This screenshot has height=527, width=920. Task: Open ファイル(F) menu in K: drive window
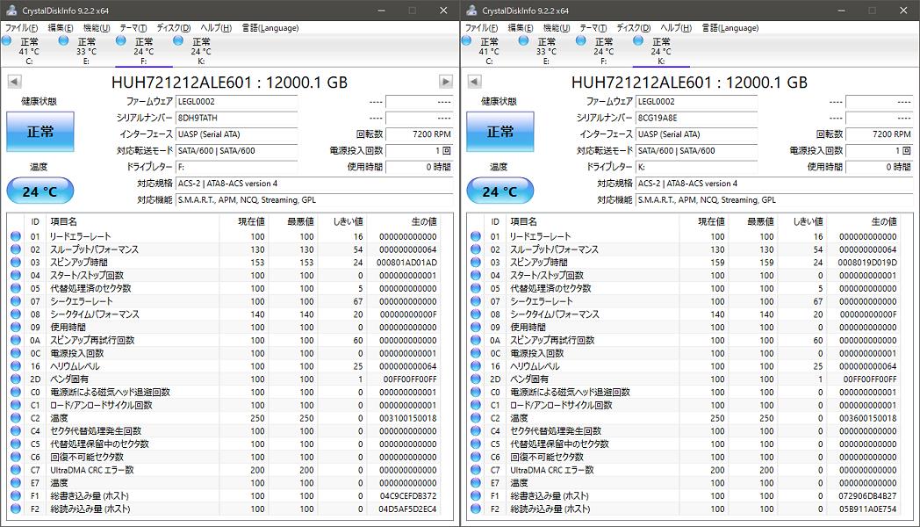pos(482,27)
